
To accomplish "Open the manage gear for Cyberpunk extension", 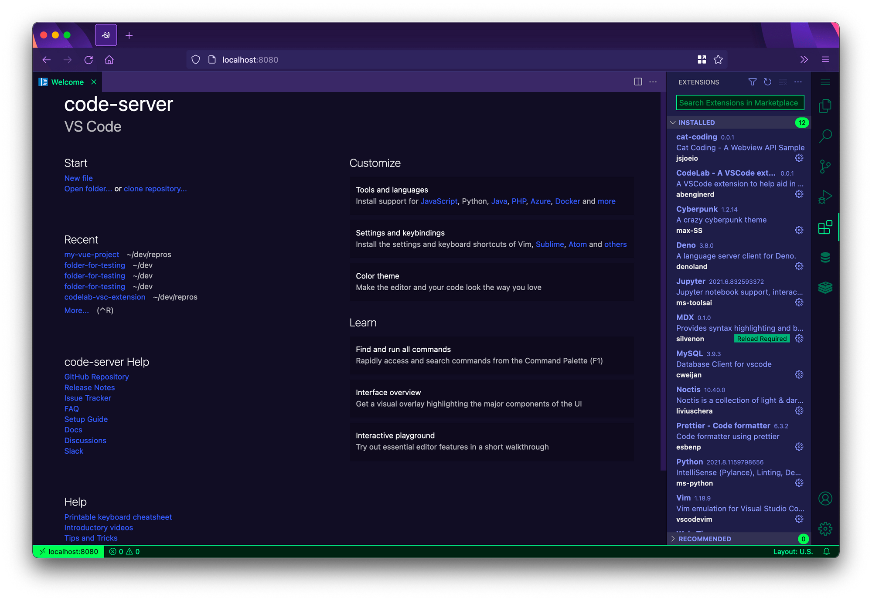I will pyautogui.click(x=799, y=230).
